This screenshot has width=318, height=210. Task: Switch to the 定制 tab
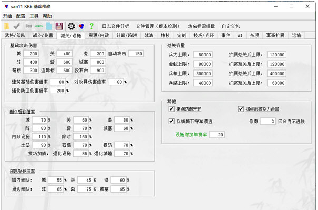[x=181, y=36]
